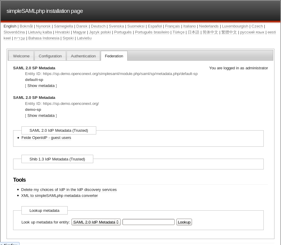
Task: Focus the entity lookup text field
Action: pyautogui.click(x=148, y=222)
